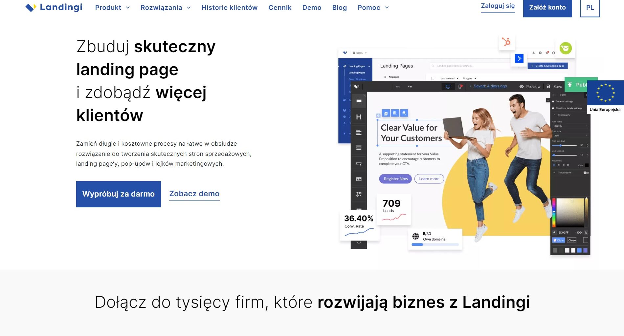Screen dimensions: 624x336
Task: Click the Redo arrow icon in the editor toolbar
Action: 410,87
